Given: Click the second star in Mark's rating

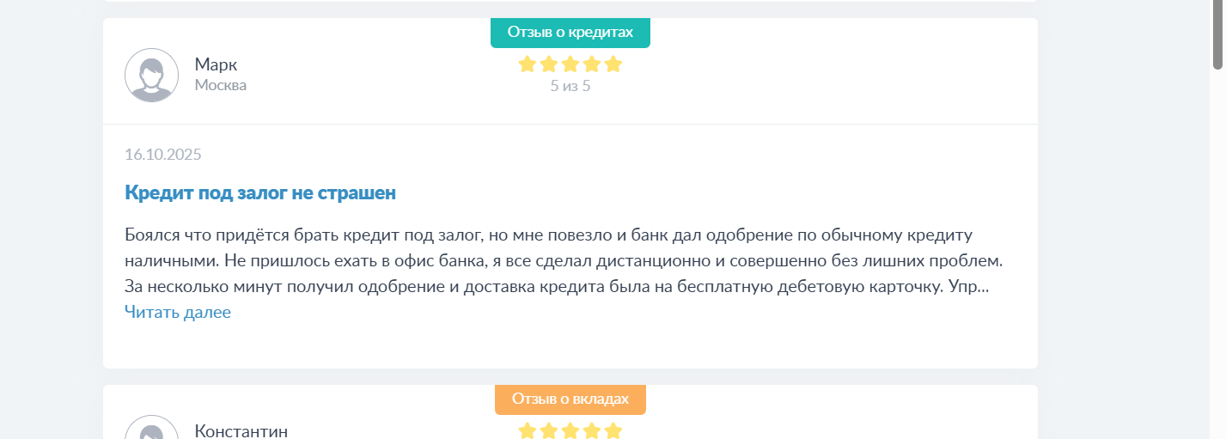Looking at the screenshot, I should coord(549,64).
